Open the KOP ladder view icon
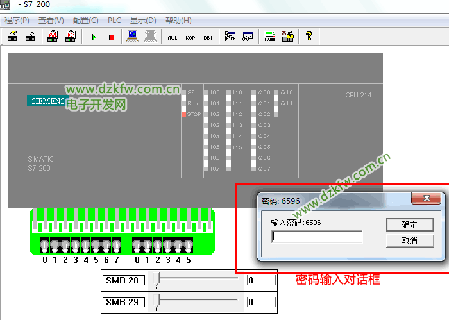Image resolution: width=449 pixels, height=320 pixels. tap(190, 37)
